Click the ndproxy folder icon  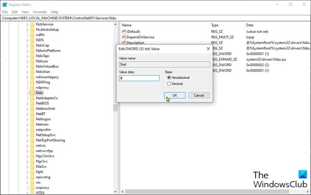(x=32, y=88)
